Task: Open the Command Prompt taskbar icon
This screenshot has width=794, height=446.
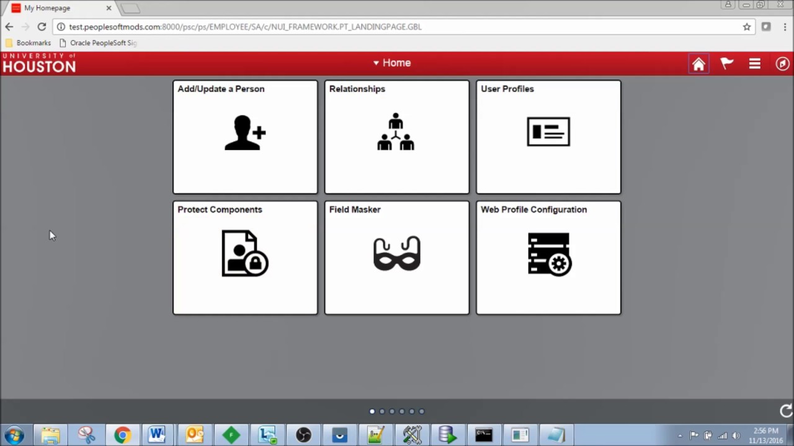Action: tap(484, 435)
